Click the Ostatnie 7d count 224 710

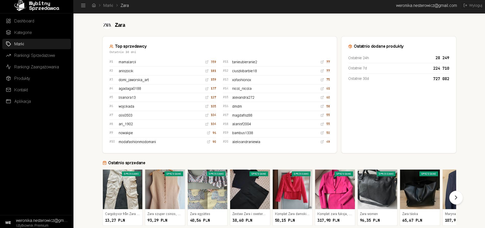tap(441, 68)
